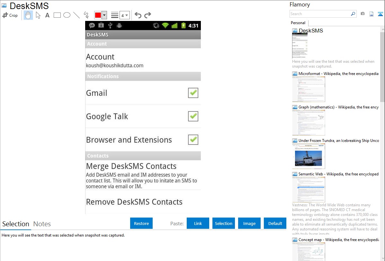Image resolution: width=385 pixels, height=261 pixels.
Task: Click the blue icon right of page icon
Action: pos(381,14)
